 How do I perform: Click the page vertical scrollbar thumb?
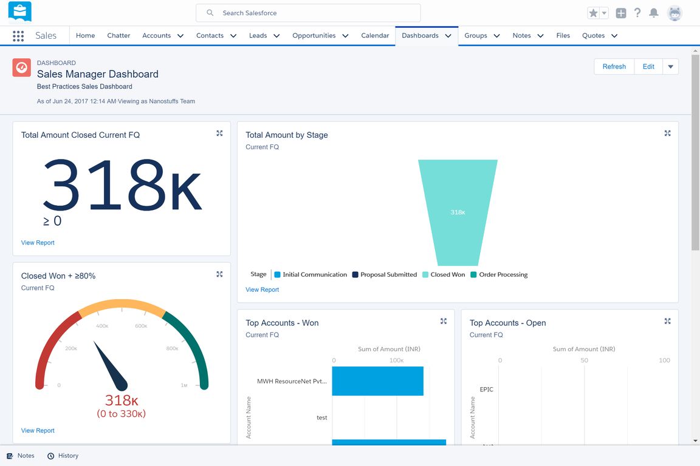pyautogui.click(x=696, y=152)
